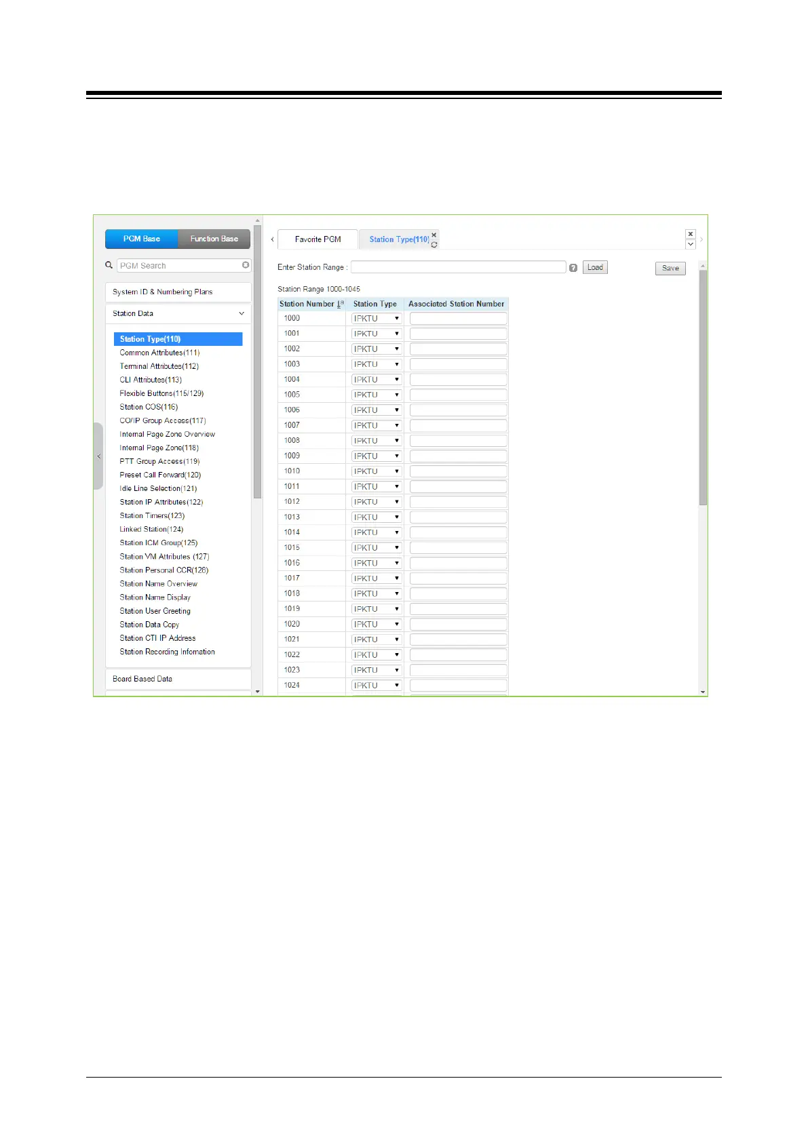Viewport: 808px width, 1142px height.
Task: Open Station ICM Group(125)
Action: pos(159,543)
